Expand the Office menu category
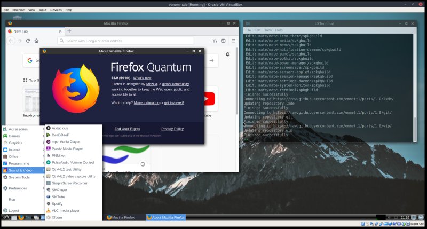Screen dimensions: 427x229 pos(23,156)
